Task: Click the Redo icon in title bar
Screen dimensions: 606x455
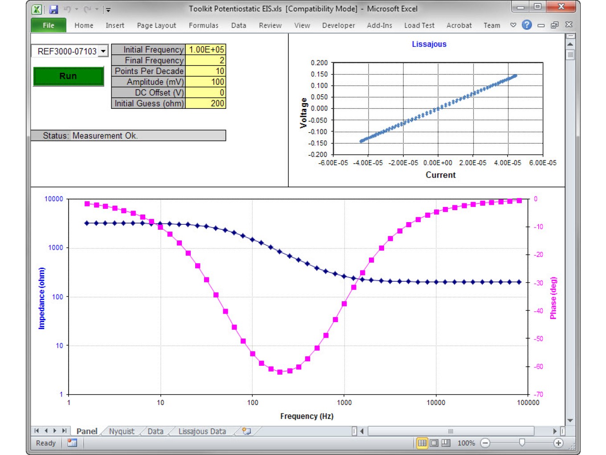Action: [87, 9]
